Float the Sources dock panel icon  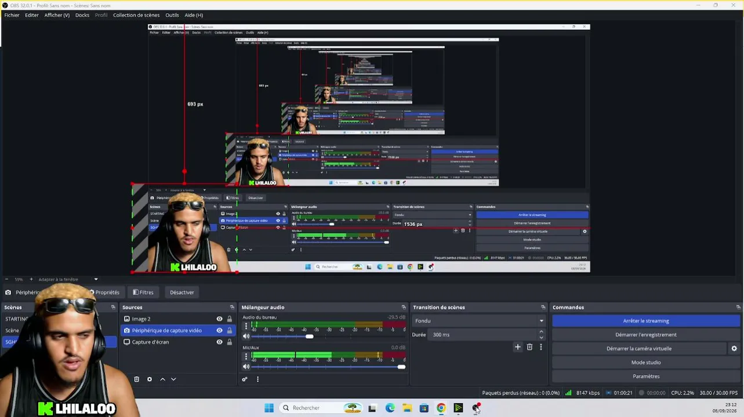232,308
